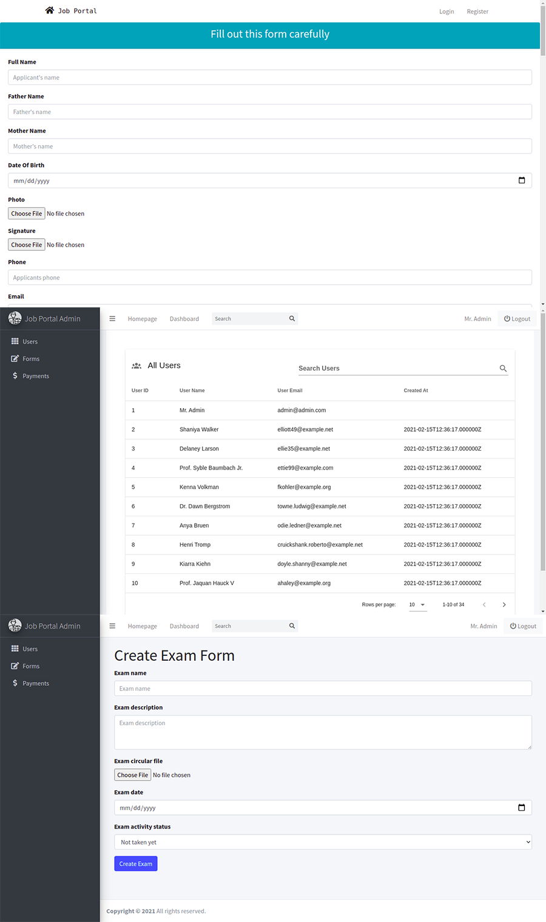Open the Exam date calendar picker icon
Viewport: 546px width, 922px height.
click(521, 808)
